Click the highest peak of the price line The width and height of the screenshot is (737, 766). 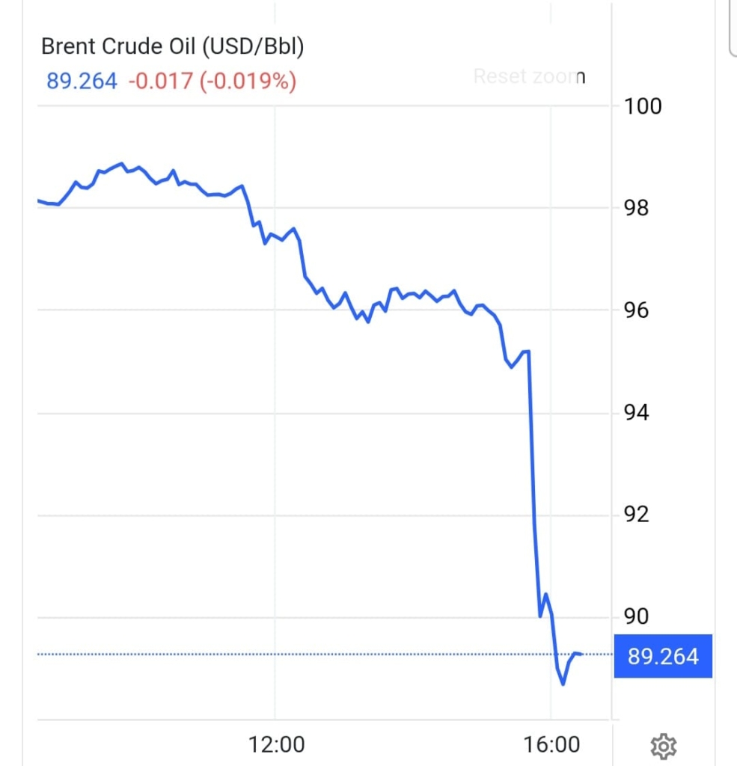pyautogui.click(x=120, y=163)
